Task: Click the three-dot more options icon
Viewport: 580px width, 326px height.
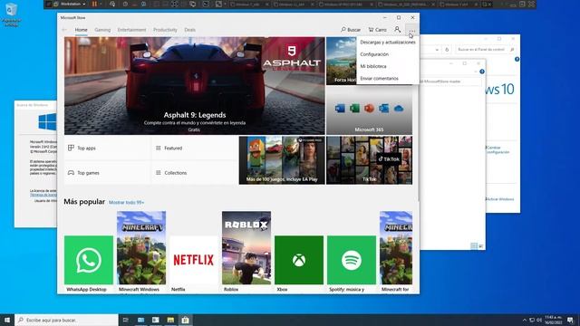Action: 412,30
